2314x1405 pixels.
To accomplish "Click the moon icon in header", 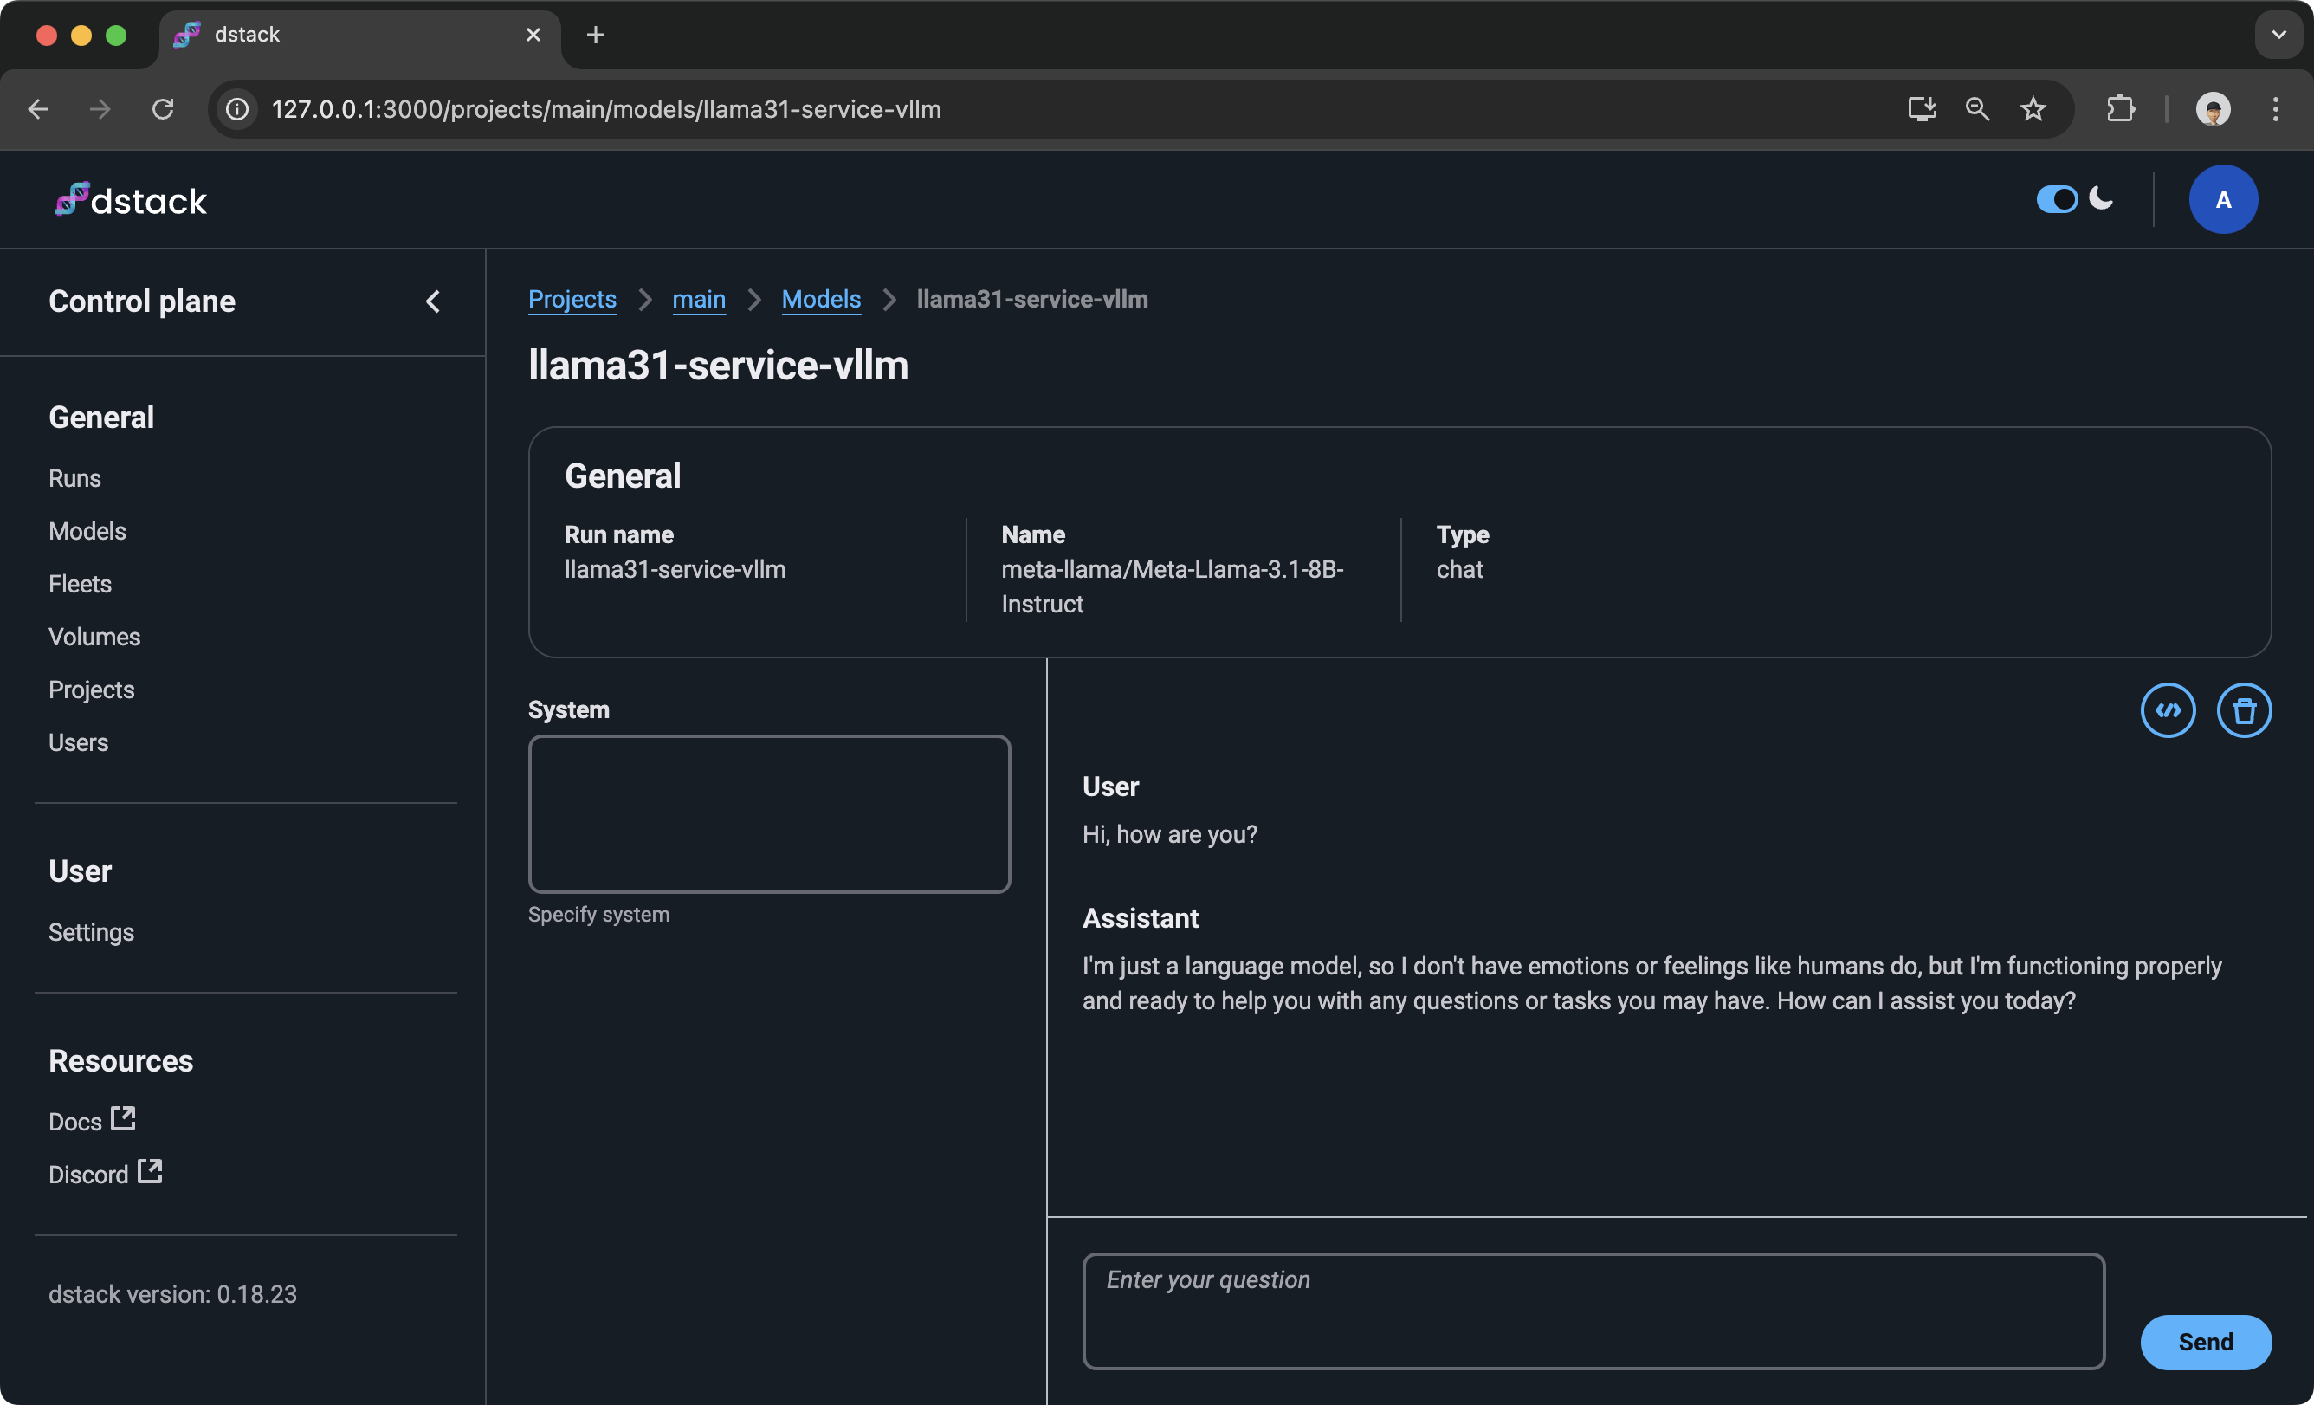I will click(2102, 198).
